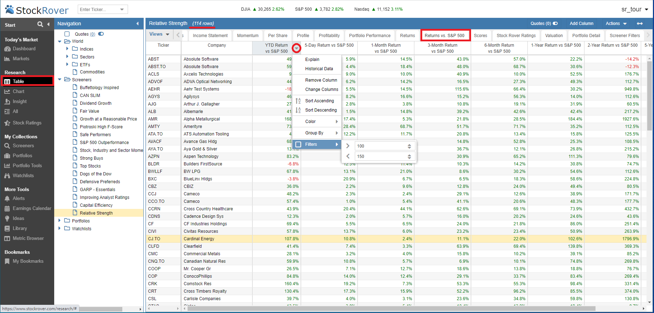Screen dimensions: 654x313
Task: Check the Quotes checkbox in Navigation
Action: pos(67,34)
